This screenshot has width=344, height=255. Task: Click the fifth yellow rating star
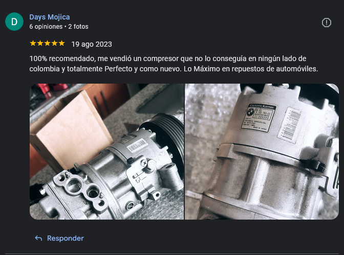(61, 43)
